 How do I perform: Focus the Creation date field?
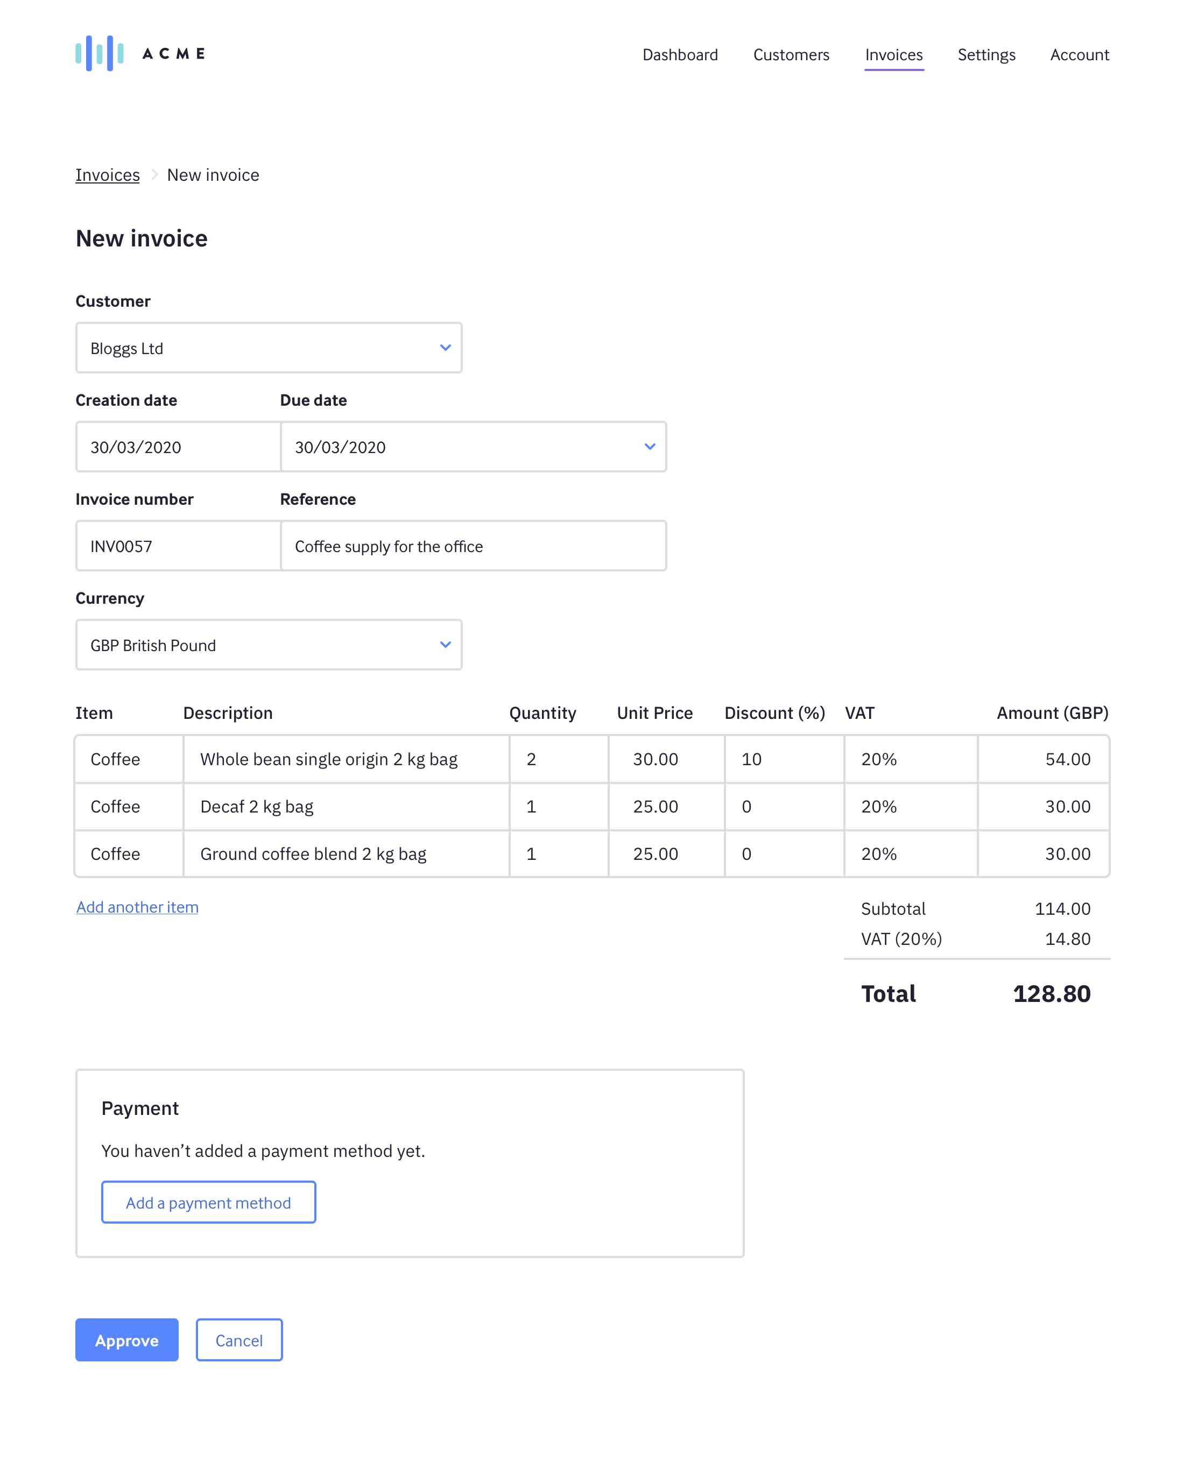coord(178,447)
